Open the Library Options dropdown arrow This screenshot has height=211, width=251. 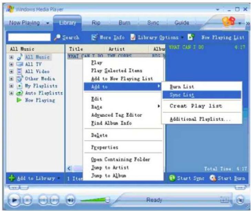point(182,38)
